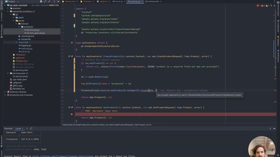Open the GitHub Copilot side panel
Screen dimensions: 280x157
tap(278, 9)
